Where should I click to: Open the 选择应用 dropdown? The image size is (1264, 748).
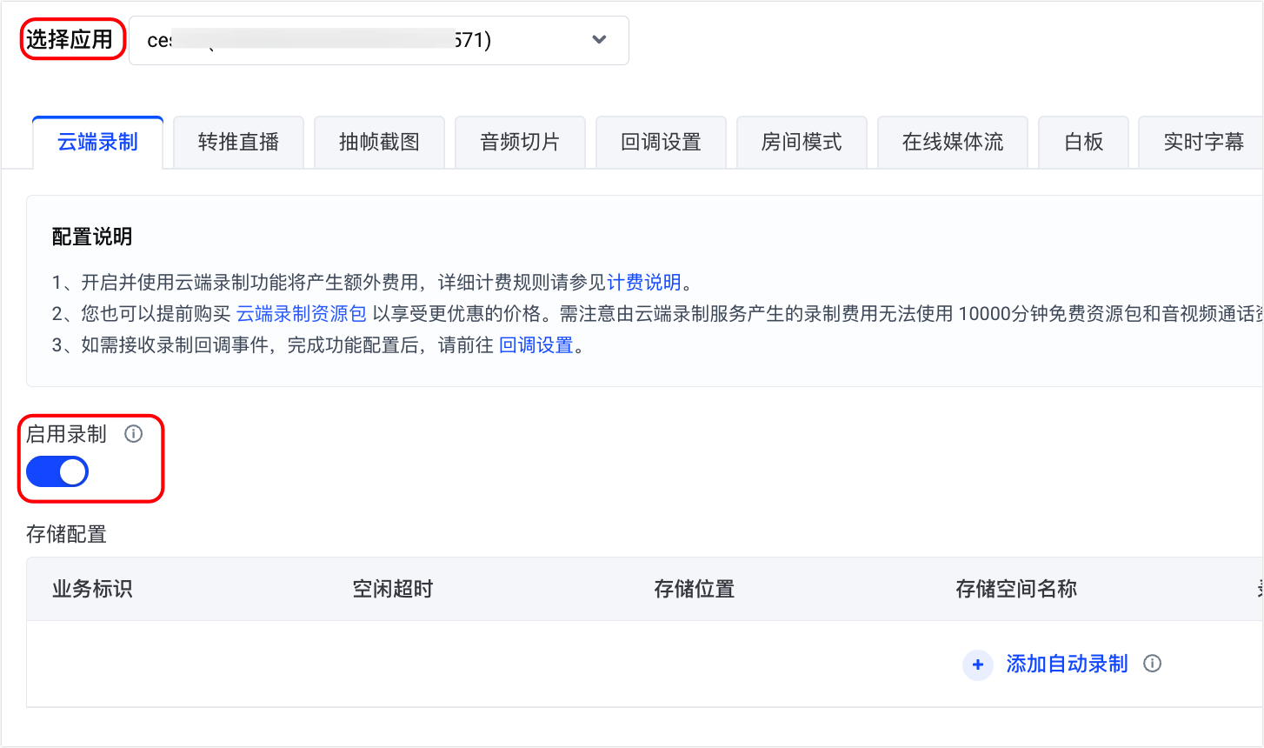[x=379, y=40]
